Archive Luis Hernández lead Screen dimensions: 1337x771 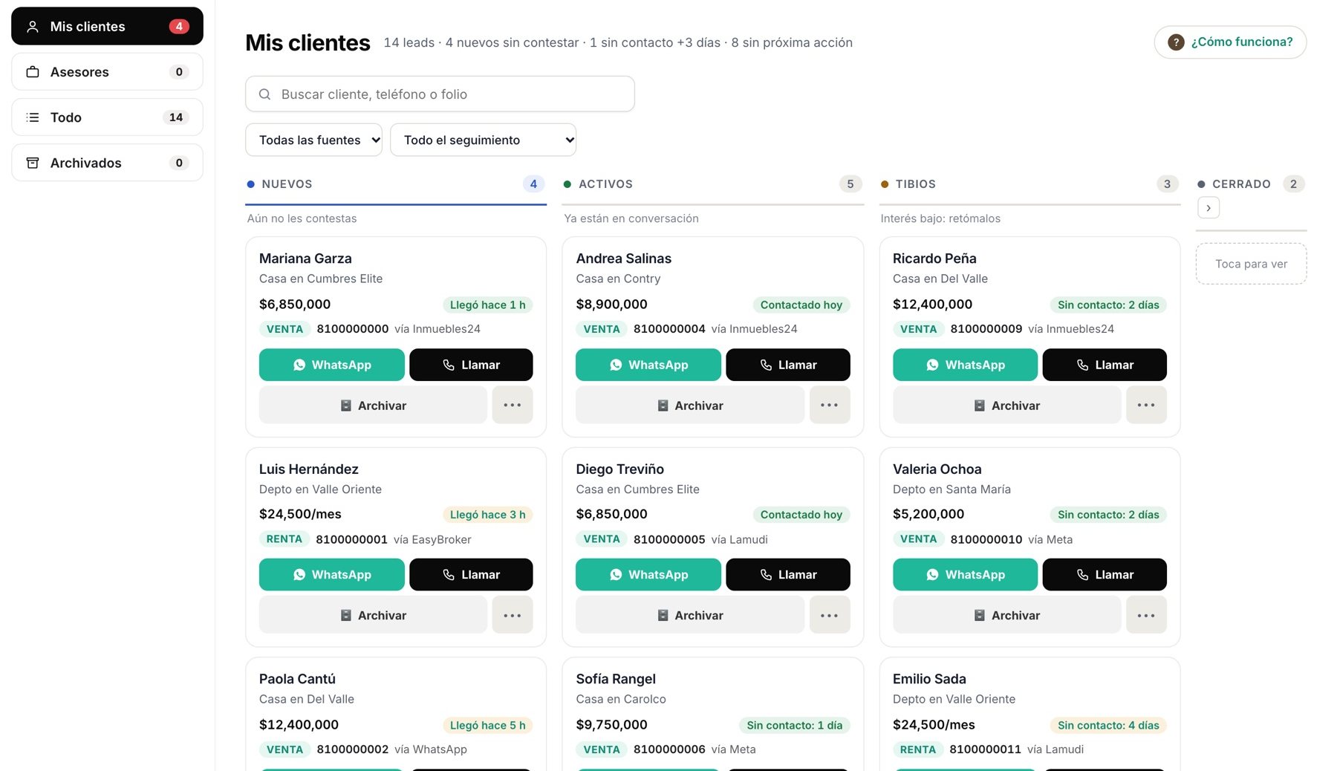click(373, 615)
